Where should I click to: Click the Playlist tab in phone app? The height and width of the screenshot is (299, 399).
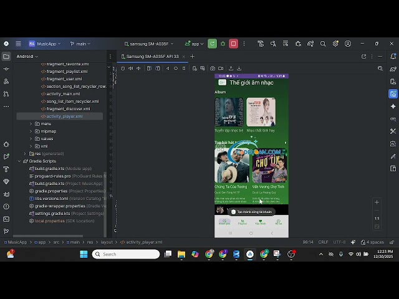tap(243, 222)
